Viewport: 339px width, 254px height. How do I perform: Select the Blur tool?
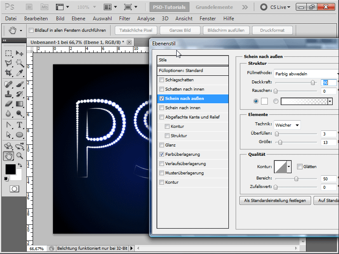8,113
